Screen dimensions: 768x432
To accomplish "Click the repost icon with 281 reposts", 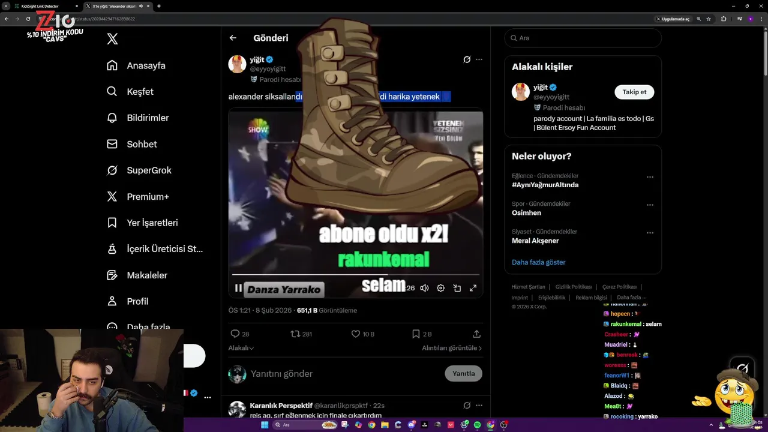I will pyautogui.click(x=295, y=334).
